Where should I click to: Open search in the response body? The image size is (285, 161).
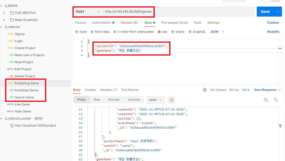(276, 100)
